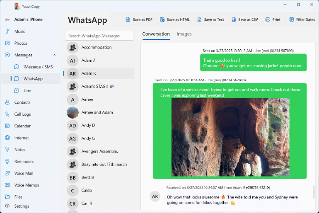Click the Save as PDF icon
The width and height of the screenshot is (319, 213).
[128, 20]
